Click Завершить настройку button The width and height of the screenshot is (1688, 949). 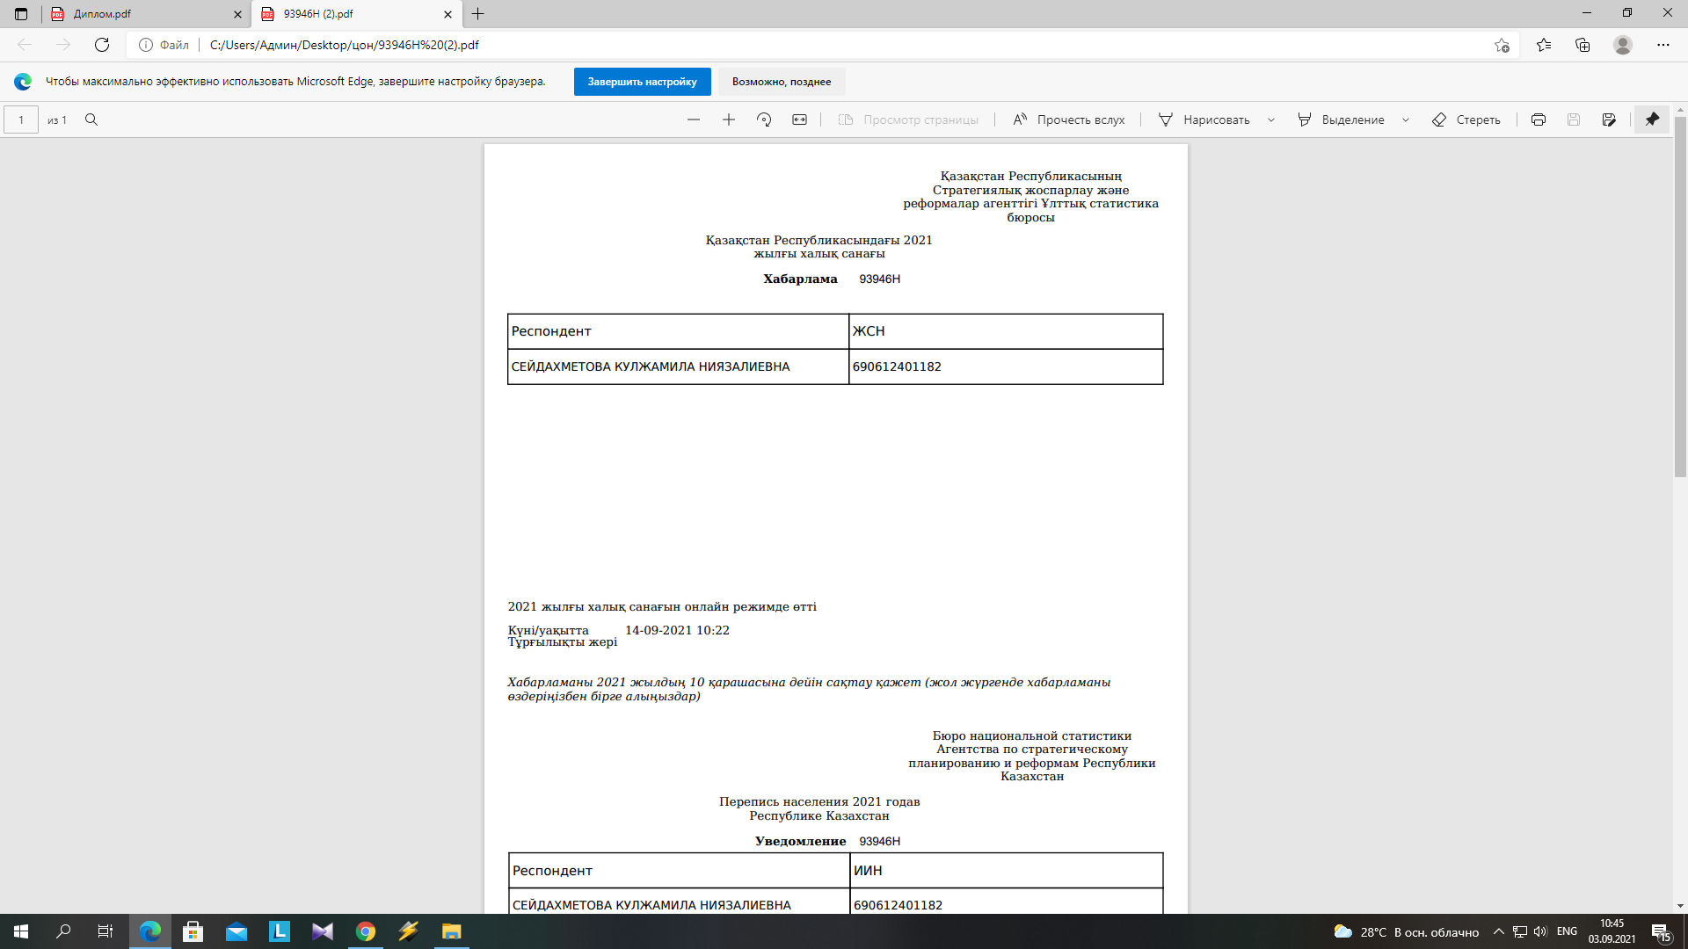(642, 82)
